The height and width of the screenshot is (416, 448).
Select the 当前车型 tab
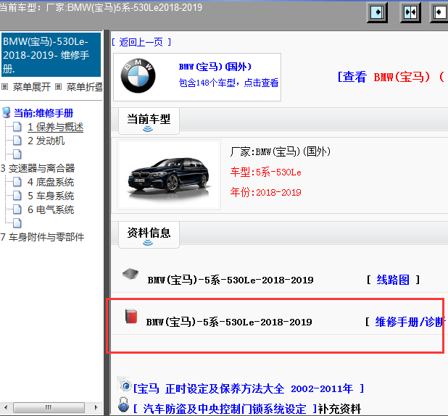point(149,121)
